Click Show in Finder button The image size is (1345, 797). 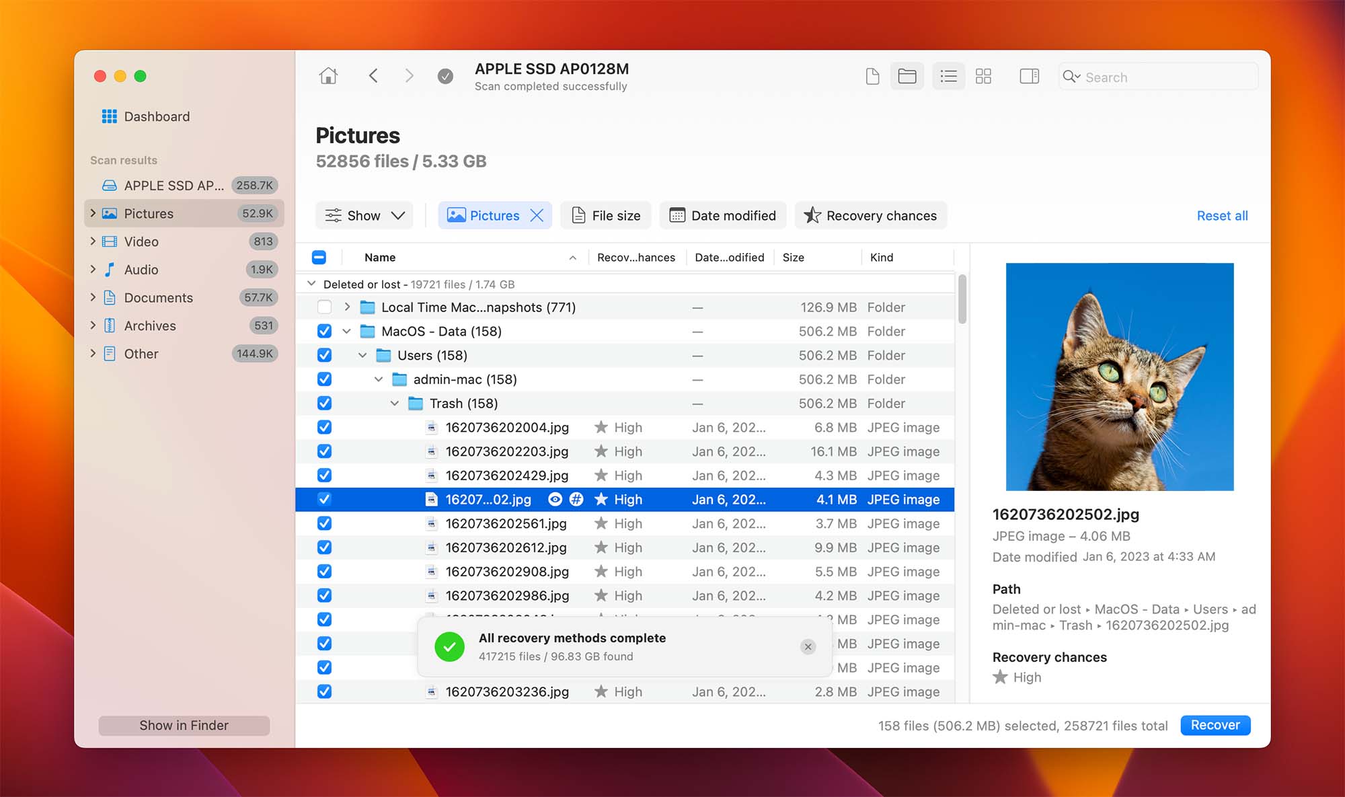(x=184, y=725)
